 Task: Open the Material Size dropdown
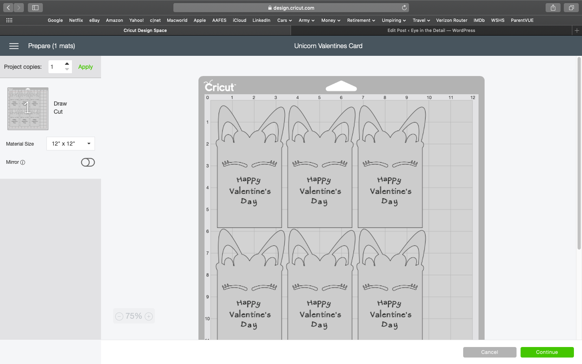71,144
